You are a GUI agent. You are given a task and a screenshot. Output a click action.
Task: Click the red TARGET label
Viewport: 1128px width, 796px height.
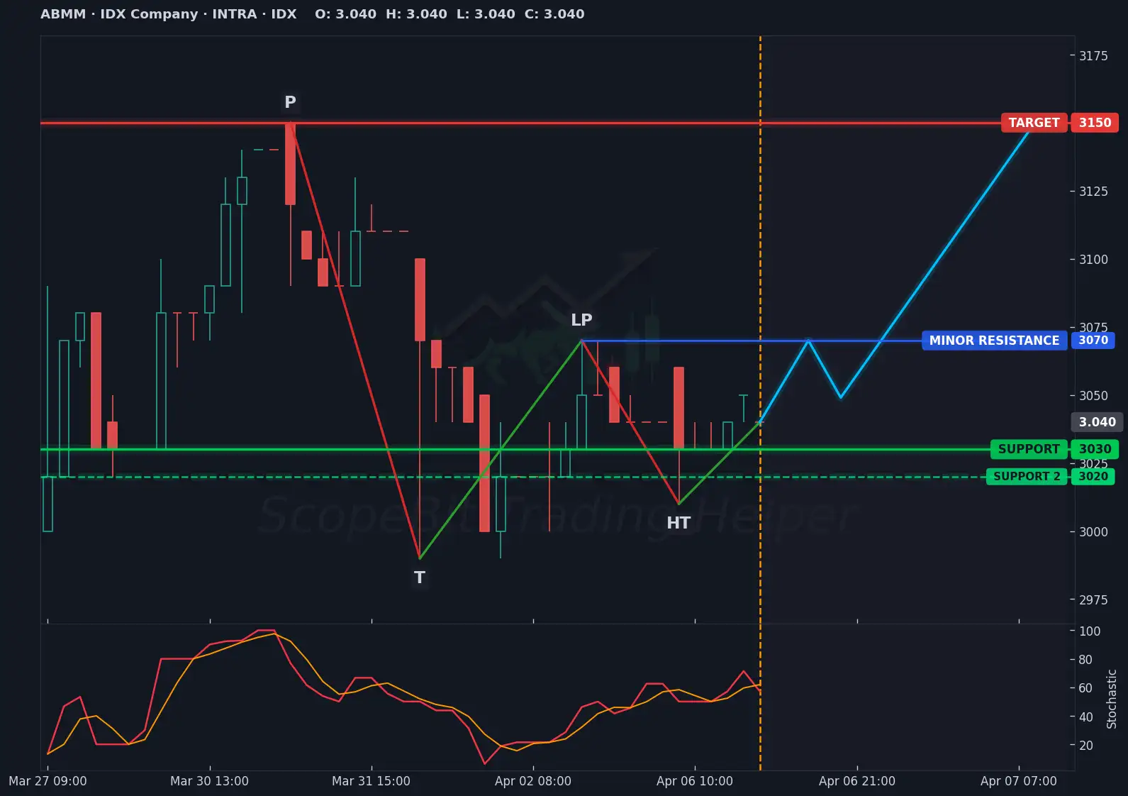(1033, 123)
